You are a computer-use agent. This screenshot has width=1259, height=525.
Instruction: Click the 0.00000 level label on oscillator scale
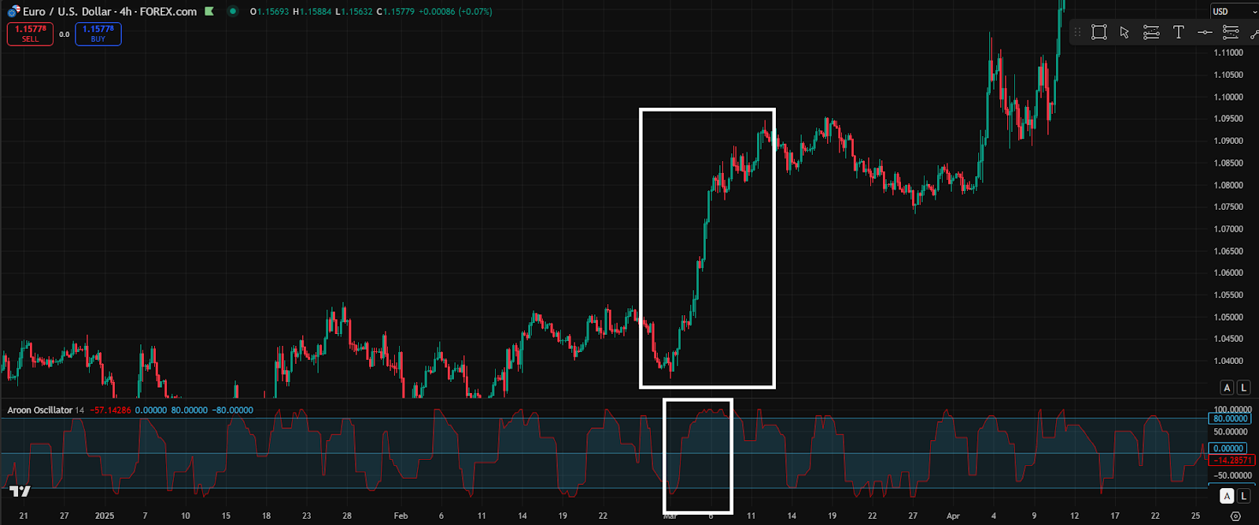coord(1228,449)
